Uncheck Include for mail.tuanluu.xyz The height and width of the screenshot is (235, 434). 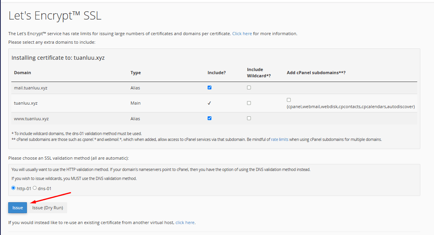[x=210, y=87]
